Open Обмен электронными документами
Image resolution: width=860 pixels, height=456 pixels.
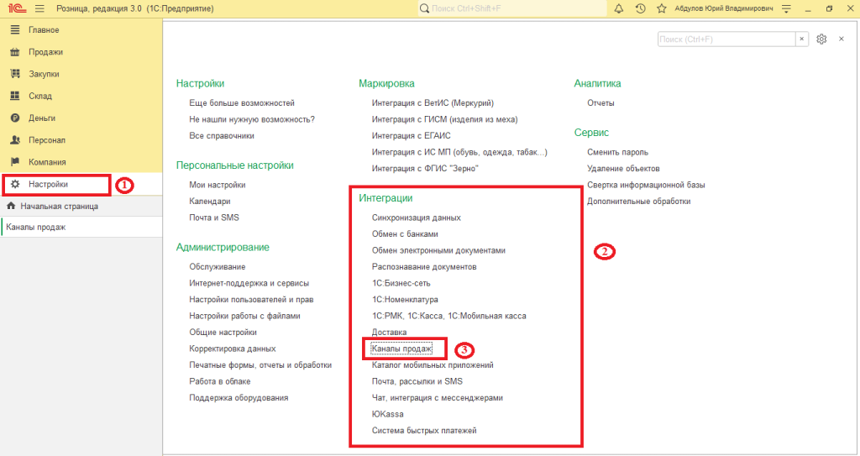[438, 250]
